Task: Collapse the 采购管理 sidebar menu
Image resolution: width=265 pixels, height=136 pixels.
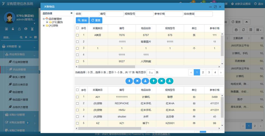Action: (34, 48)
